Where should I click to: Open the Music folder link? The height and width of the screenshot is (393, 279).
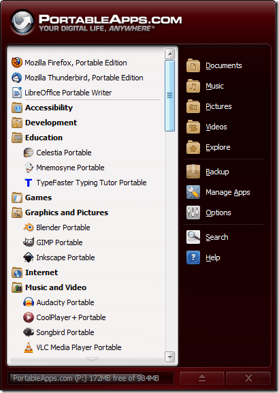click(214, 86)
